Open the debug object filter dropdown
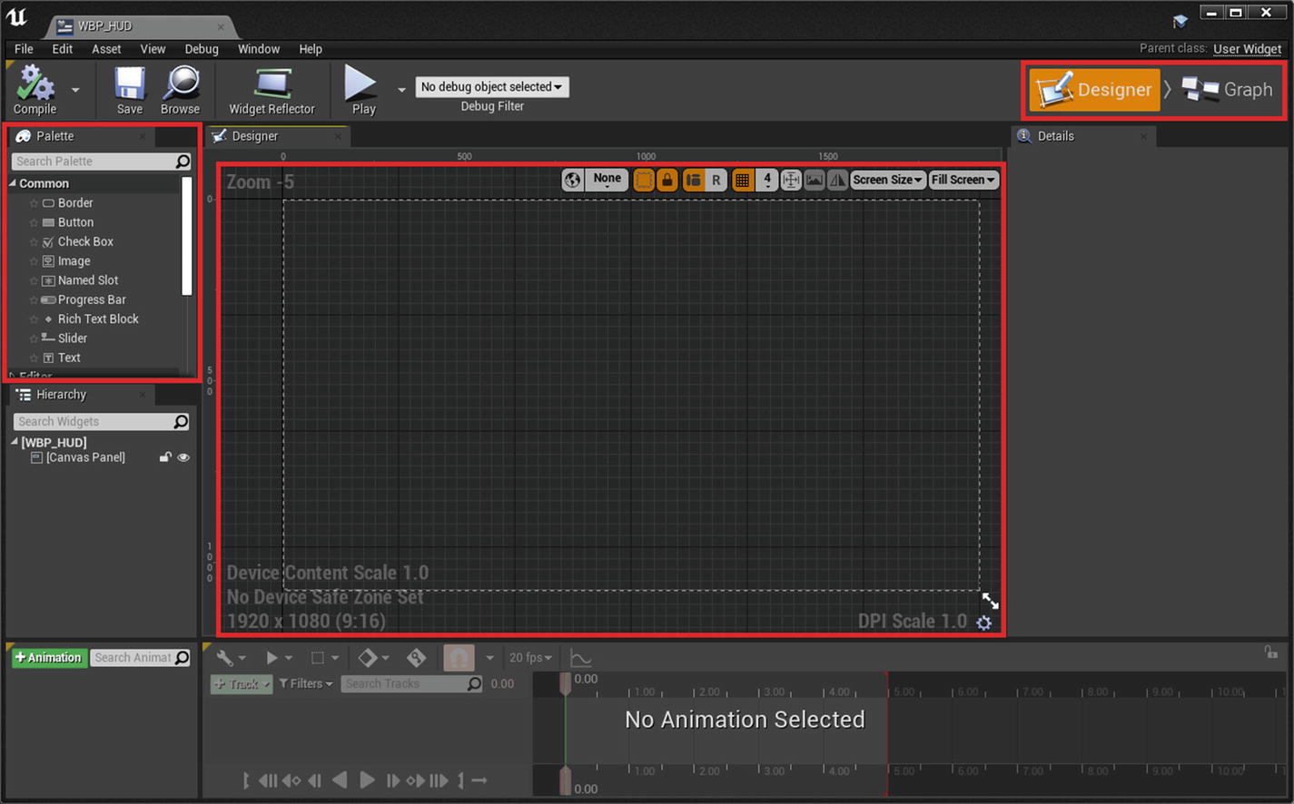This screenshot has height=804, width=1294. 492,87
